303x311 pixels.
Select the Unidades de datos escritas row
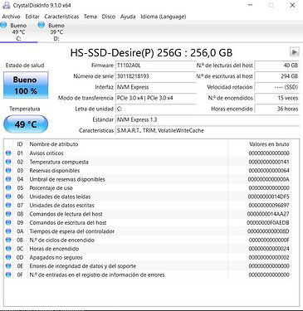pyautogui.click(x=148, y=205)
